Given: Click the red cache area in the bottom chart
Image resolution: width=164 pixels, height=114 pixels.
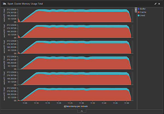Looking at the screenshot, I should click(82, 96).
